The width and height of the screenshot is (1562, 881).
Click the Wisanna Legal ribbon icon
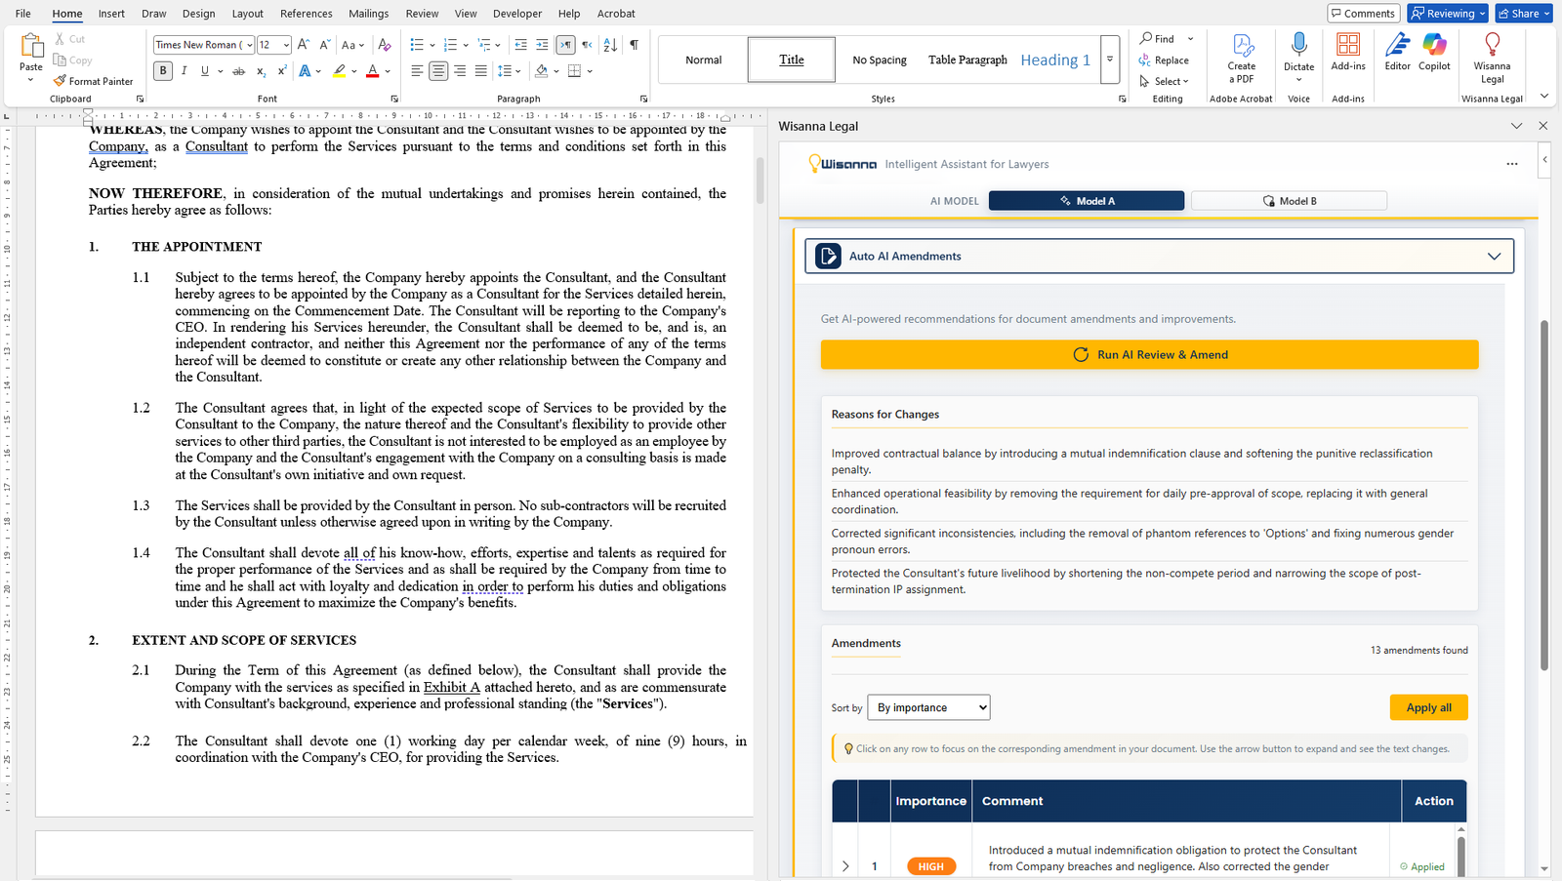[1491, 46]
